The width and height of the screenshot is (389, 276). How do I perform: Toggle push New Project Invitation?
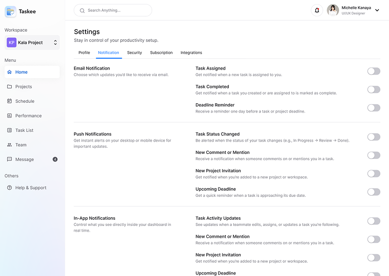tap(374, 174)
